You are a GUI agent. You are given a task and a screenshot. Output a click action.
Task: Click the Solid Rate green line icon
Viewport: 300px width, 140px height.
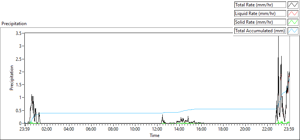293,22
